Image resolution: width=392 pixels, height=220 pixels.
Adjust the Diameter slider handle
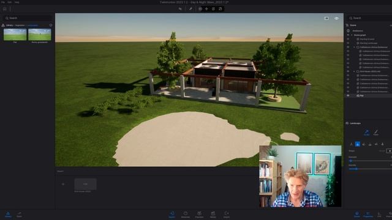coord(350,161)
